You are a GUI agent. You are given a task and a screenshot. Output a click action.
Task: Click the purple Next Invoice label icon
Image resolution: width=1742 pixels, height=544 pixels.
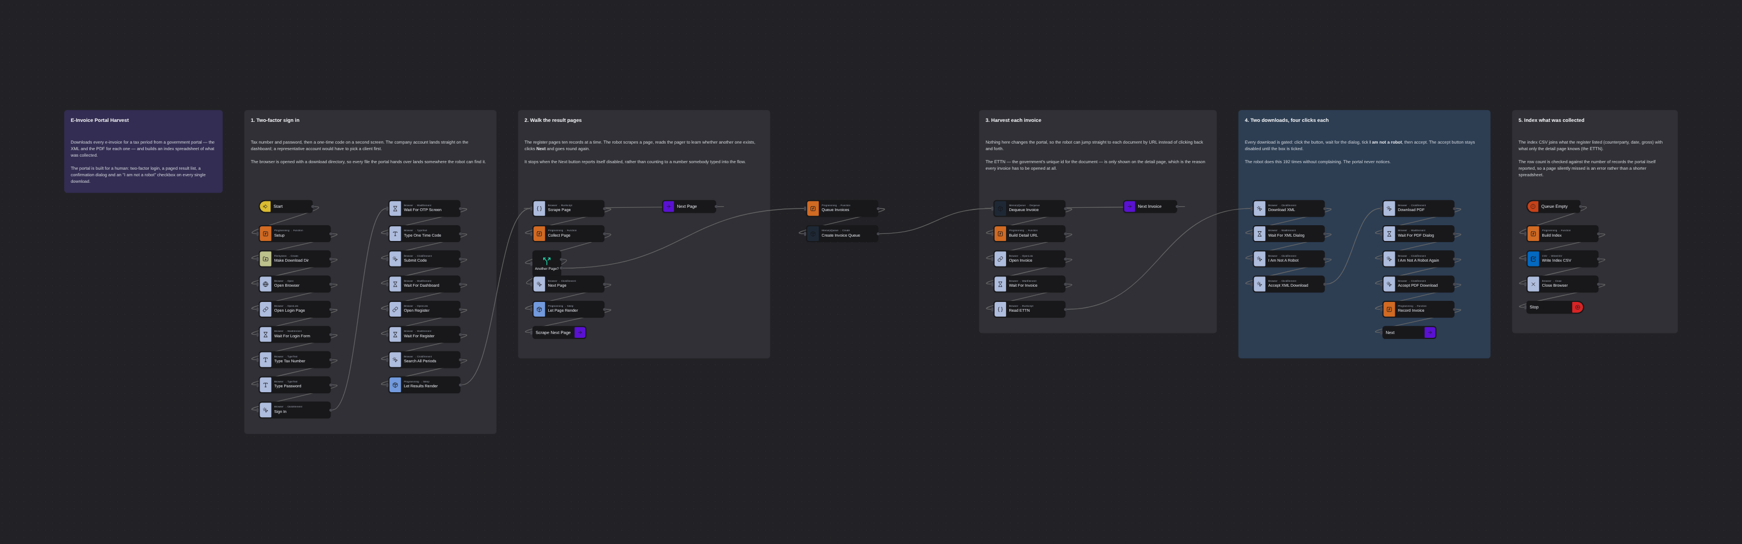(x=1130, y=207)
